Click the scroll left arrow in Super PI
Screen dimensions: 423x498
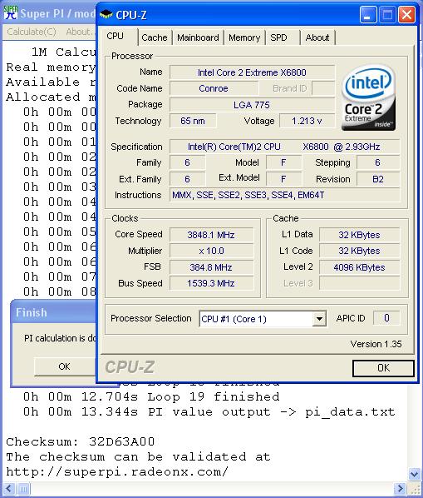(9, 489)
